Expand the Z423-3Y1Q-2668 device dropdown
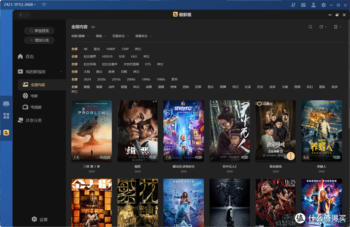350x227 pixels. point(20,5)
